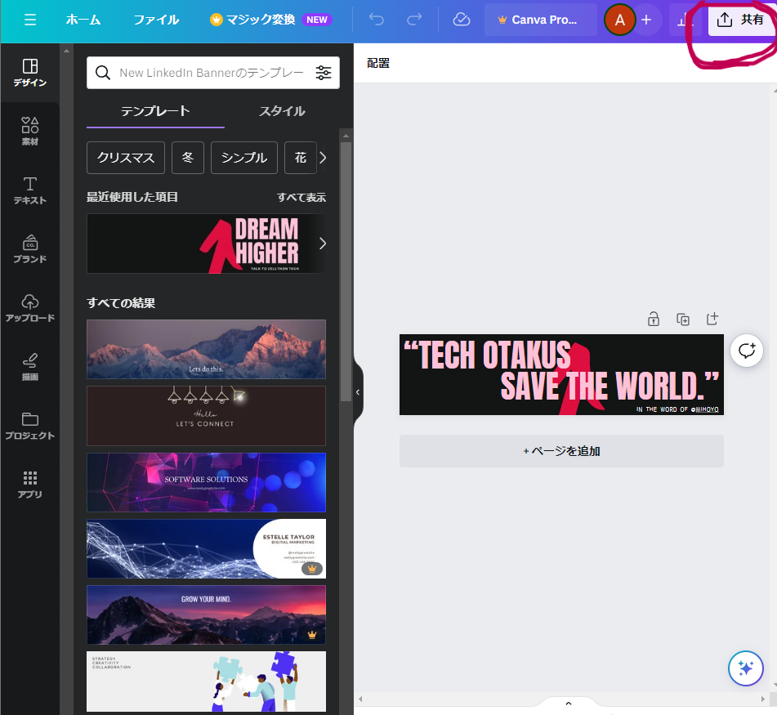The image size is (777, 715).
Task: Add a new page icon above the canvas
Action: 712,319
